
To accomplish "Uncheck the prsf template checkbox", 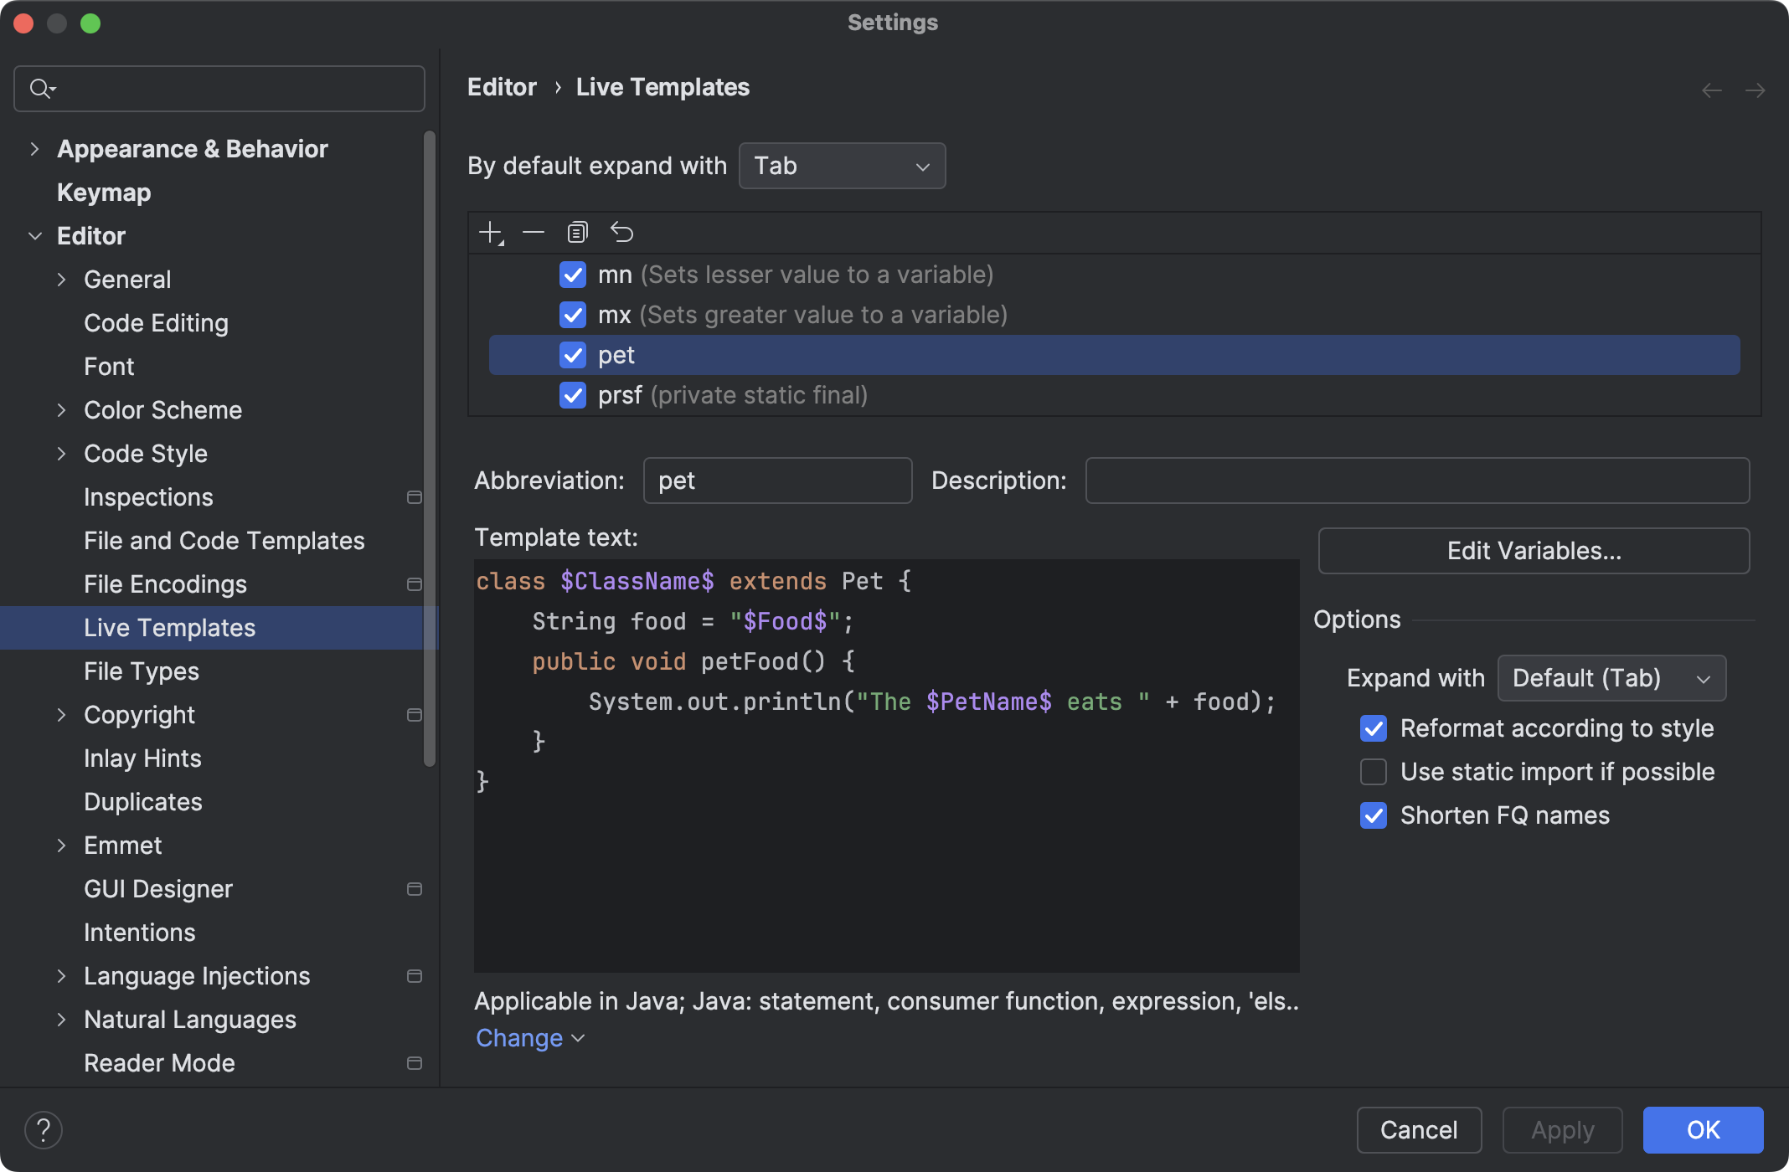I will point(573,395).
